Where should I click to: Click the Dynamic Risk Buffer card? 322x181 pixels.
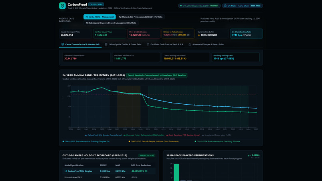pyautogui.click(x=212, y=34)
